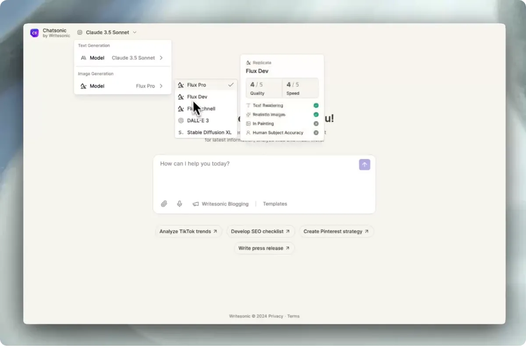Select Stable Diffusion XL from model list

[x=206, y=133]
